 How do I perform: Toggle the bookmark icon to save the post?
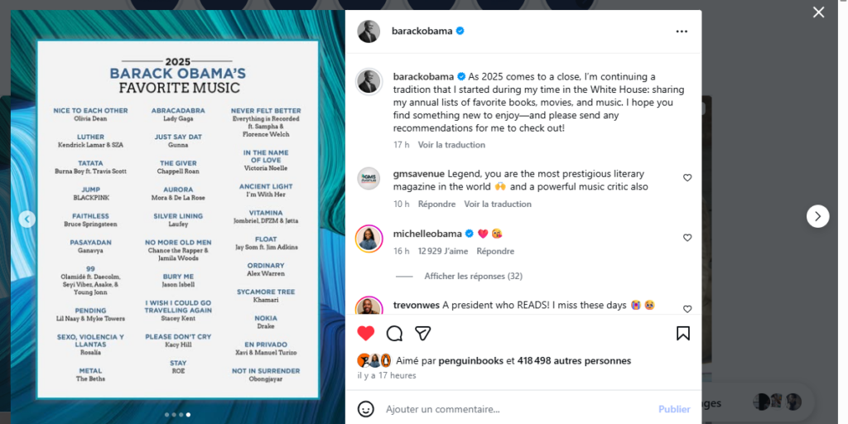683,333
